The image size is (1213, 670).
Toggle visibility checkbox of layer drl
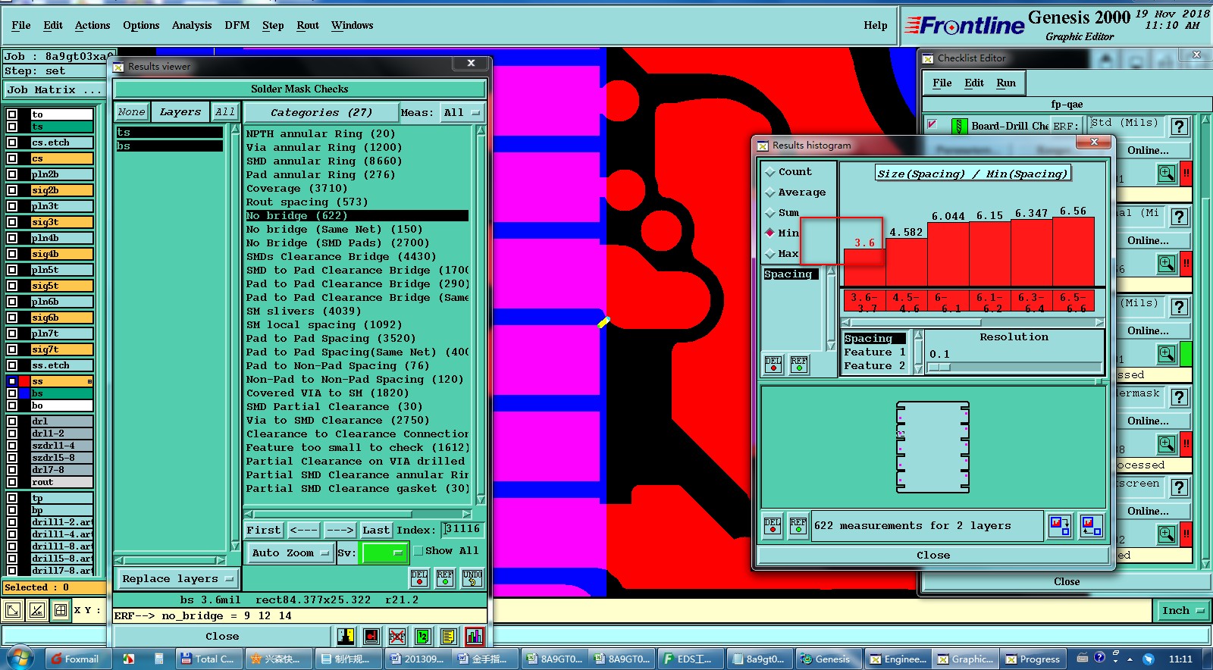pyautogui.click(x=12, y=421)
